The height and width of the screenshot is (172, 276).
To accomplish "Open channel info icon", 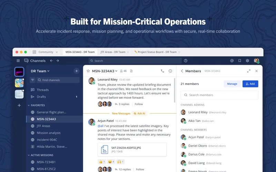I will coord(170,71).
